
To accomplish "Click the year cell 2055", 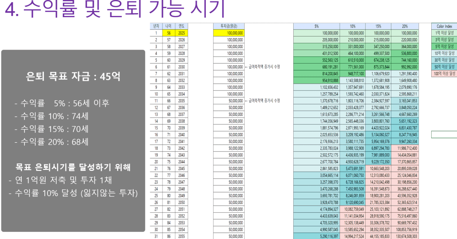I will [x=181, y=236].
